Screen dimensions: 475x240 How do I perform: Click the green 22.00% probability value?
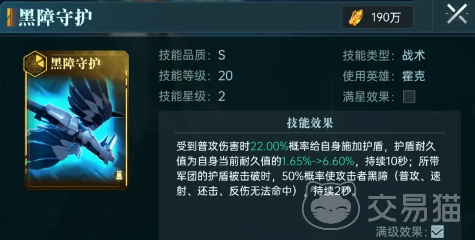coord(269,147)
